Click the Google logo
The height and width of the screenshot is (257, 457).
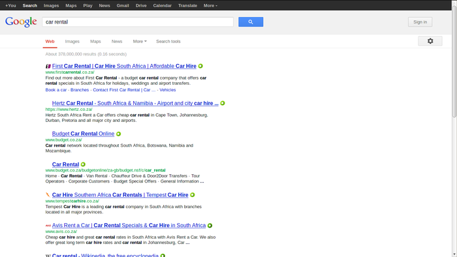[21, 22]
